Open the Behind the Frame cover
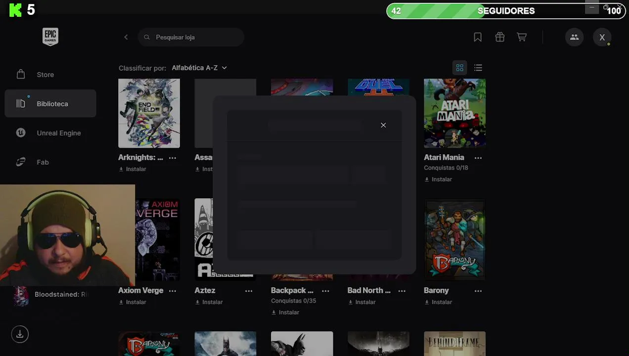Image resolution: width=629 pixels, height=356 pixels. [x=454, y=344]
